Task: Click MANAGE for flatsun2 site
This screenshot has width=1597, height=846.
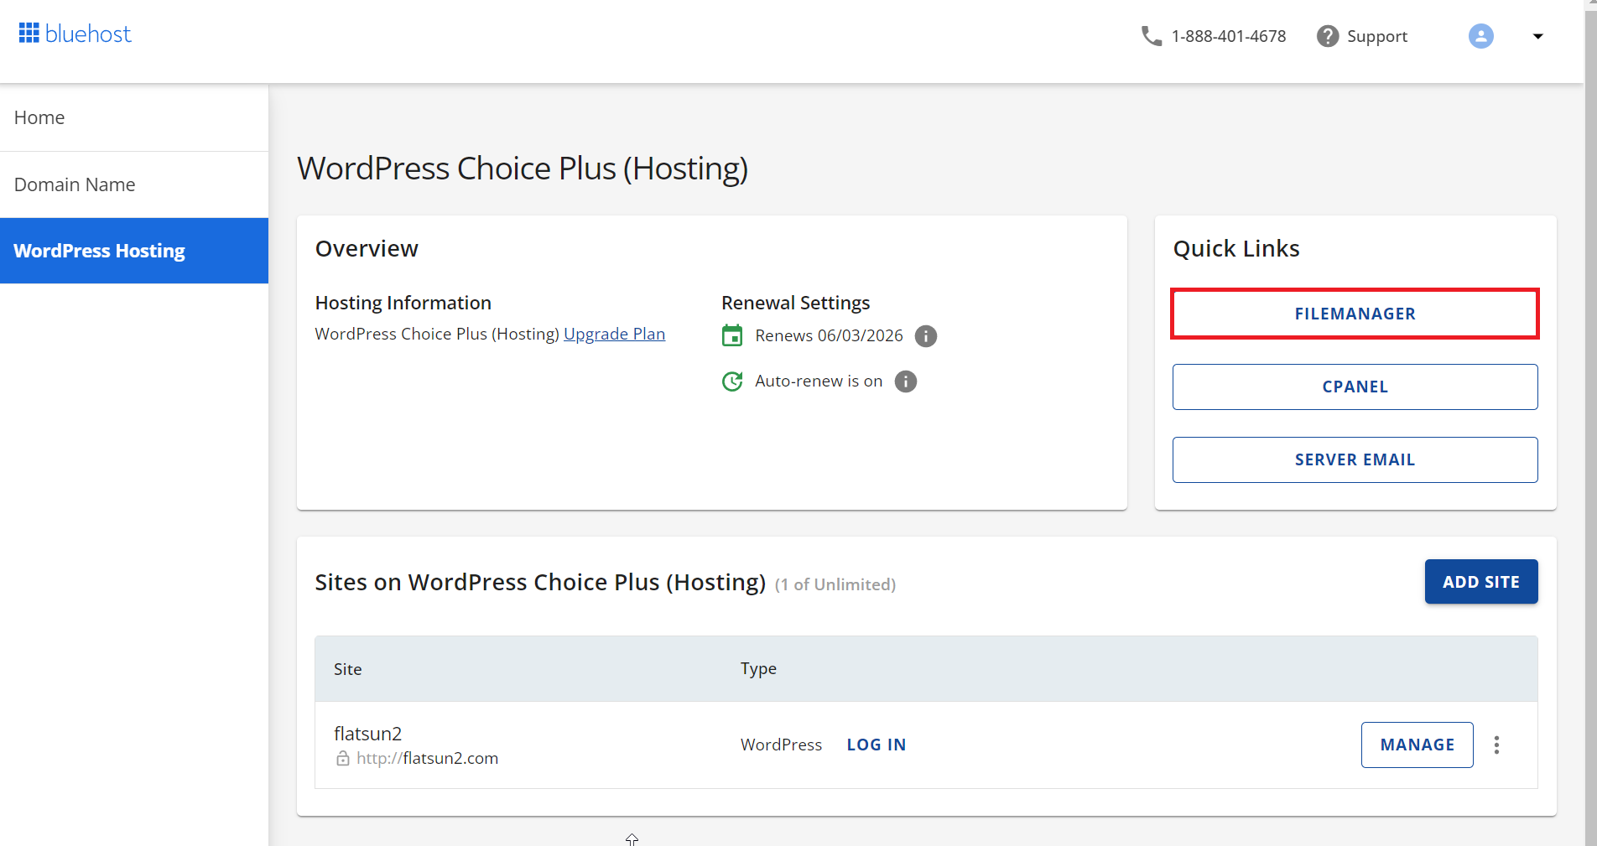Action: (1417, 745)
